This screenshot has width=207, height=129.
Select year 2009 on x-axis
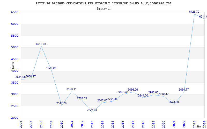point(51,124)
